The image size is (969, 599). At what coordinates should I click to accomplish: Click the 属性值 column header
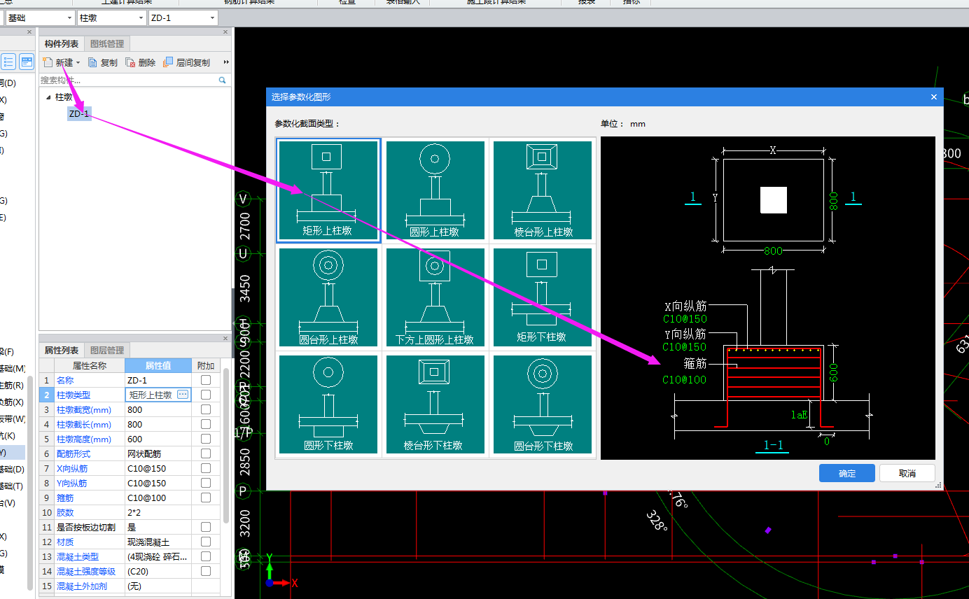pyautogui.click(x=158, y=365)
